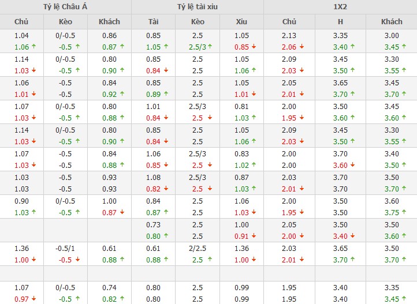
Task: Select the 3.00 away win odds
Action: coord(392,36)
